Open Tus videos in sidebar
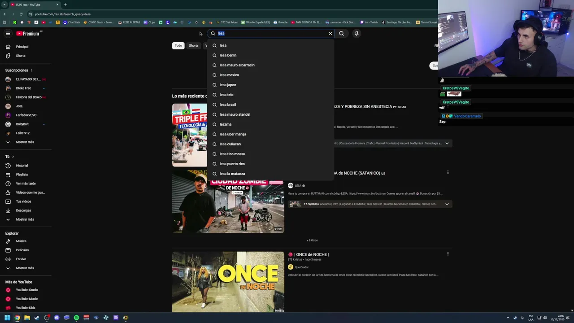 (23, 201)
